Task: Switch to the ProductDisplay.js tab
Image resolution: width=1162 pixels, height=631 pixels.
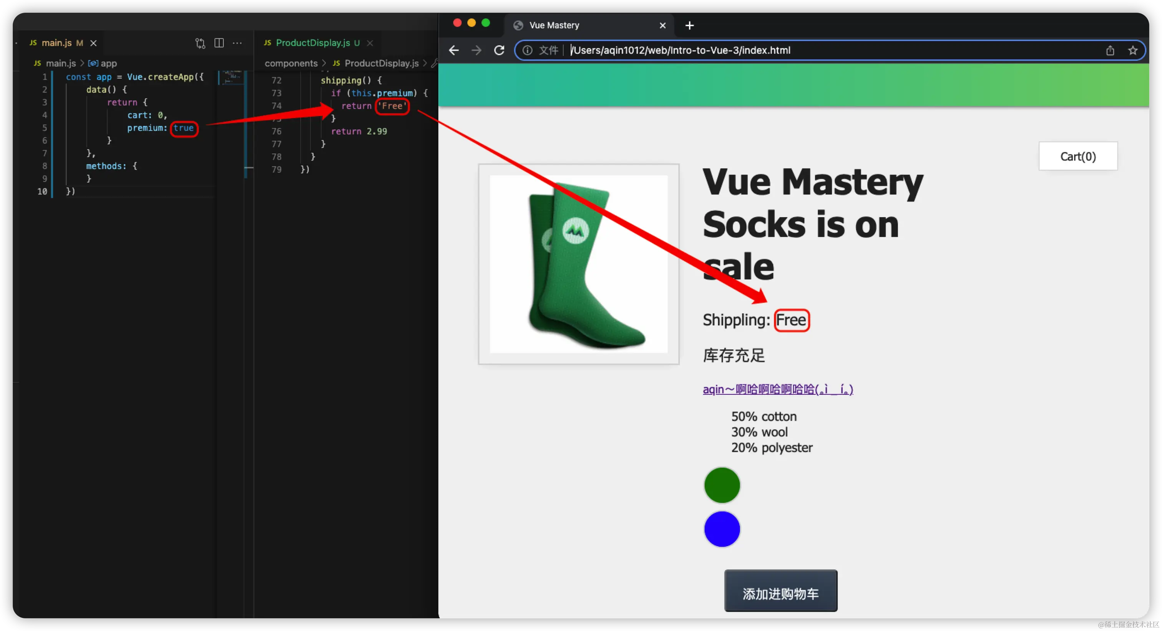Action: click(x=313, y=43)
